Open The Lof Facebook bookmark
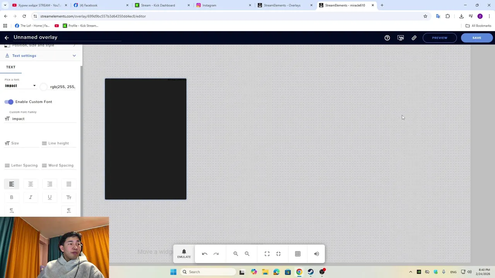The image size is (495, 278). coord(32,26)
